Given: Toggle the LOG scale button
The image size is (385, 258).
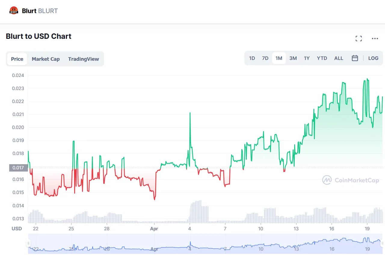Looking at the screenshot, I should (x=373, y=58).
